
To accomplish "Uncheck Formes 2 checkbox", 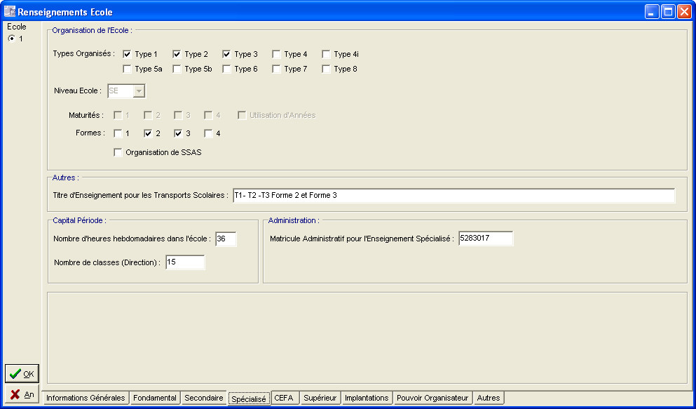I will [149, 133].
